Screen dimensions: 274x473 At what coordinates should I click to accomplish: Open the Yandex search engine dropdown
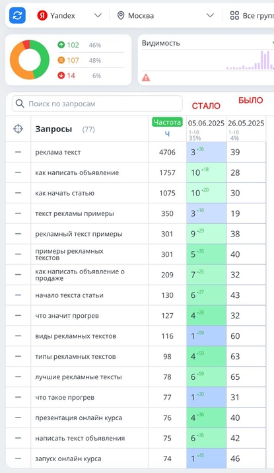click(x=69, y=15)
